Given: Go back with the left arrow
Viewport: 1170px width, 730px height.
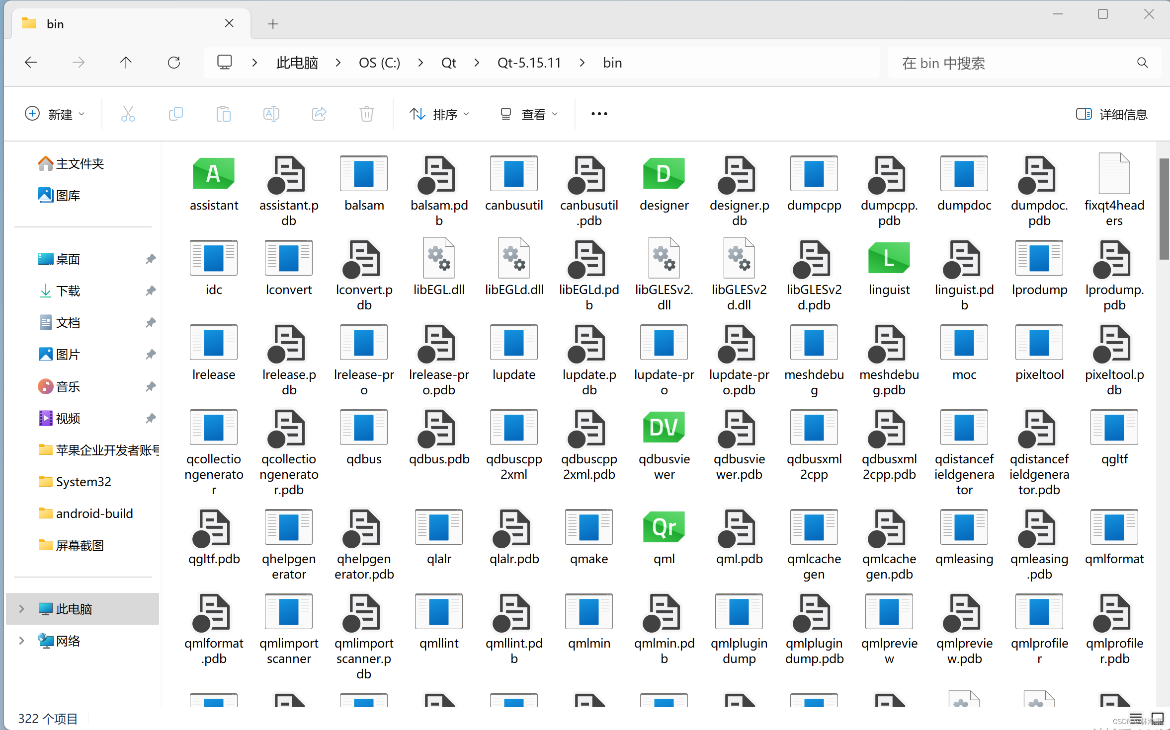Looking at the screenshot, I should (x=31, y=63).
